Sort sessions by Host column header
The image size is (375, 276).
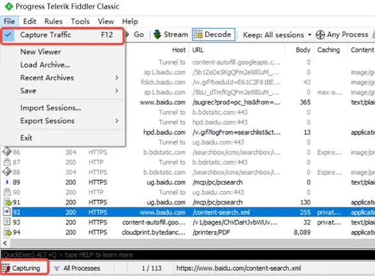coord(179,50)
